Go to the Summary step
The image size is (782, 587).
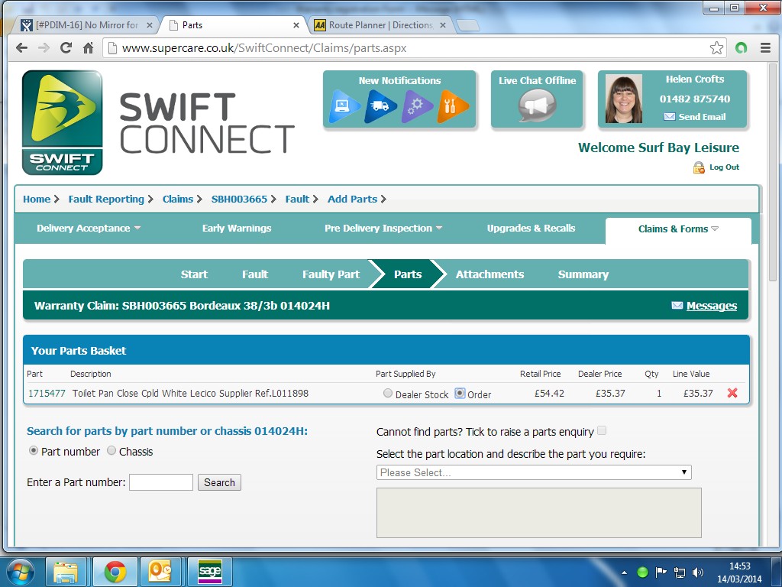tap(583, 274)
